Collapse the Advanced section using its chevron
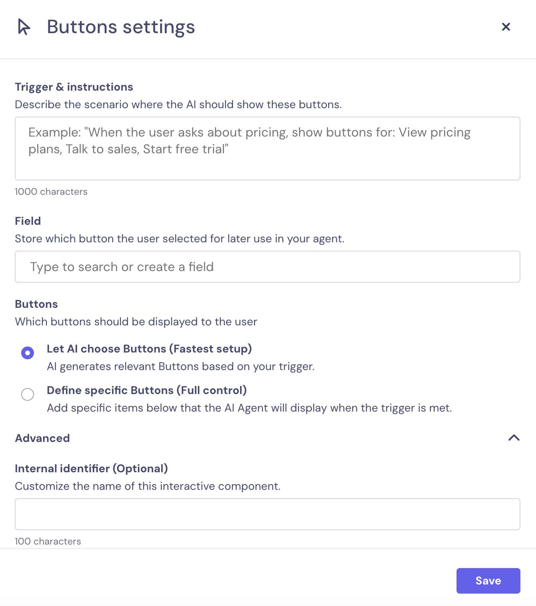The image size is (536, 606). [514, 438]
